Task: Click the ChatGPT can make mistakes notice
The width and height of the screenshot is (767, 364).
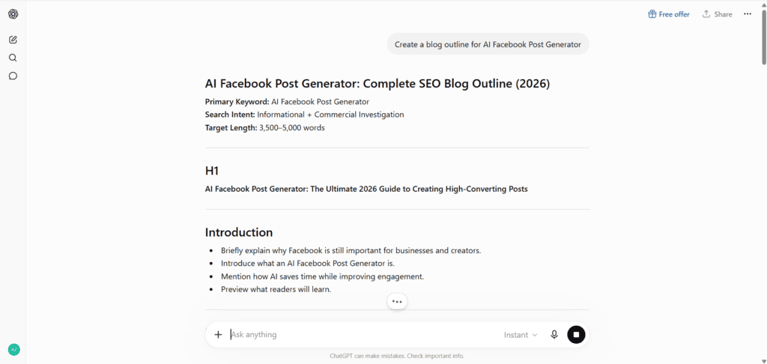Action: click(397, 356)
